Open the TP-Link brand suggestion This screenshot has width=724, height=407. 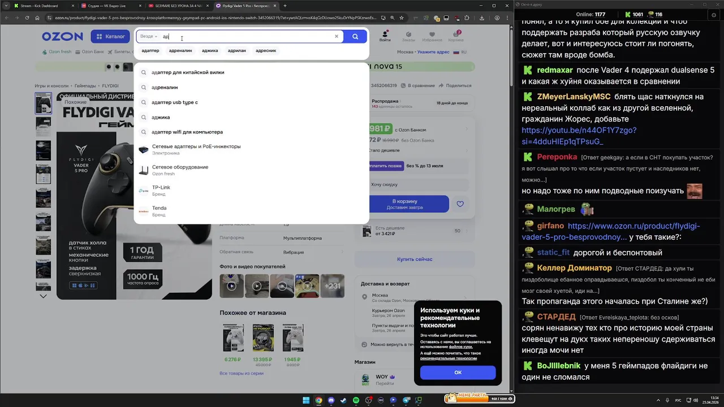point(251,190)
